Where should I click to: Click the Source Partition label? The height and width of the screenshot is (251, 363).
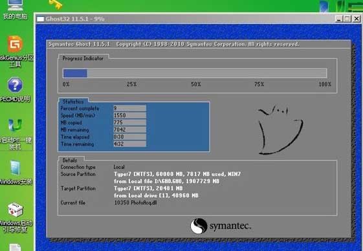[78, 174]
